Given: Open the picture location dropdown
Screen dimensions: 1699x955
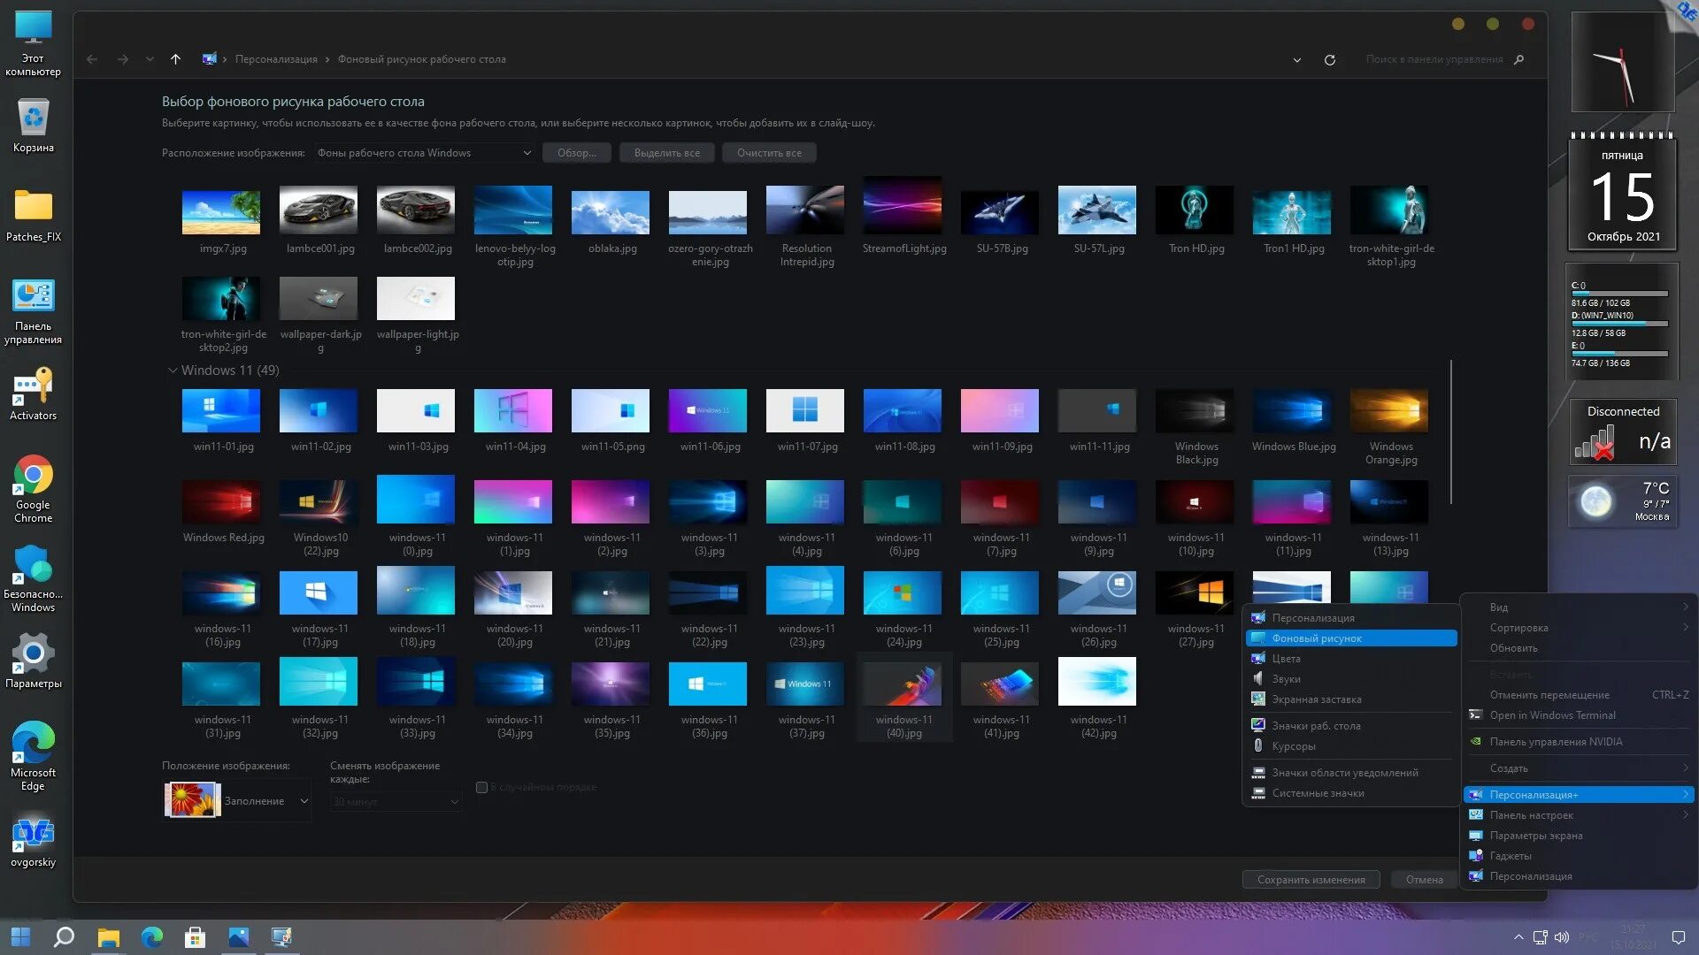Looking at the screenshot, I should 425,153.
